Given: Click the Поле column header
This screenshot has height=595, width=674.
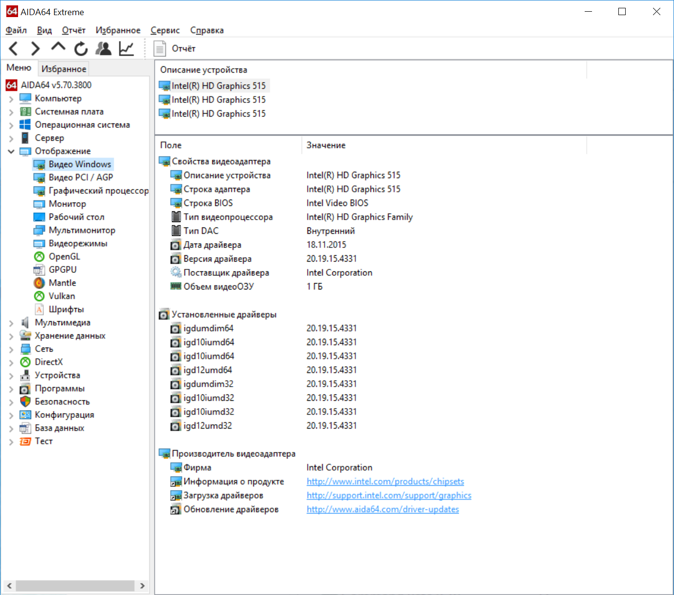Looking at the screenshot, I should [x=228, y=145].
